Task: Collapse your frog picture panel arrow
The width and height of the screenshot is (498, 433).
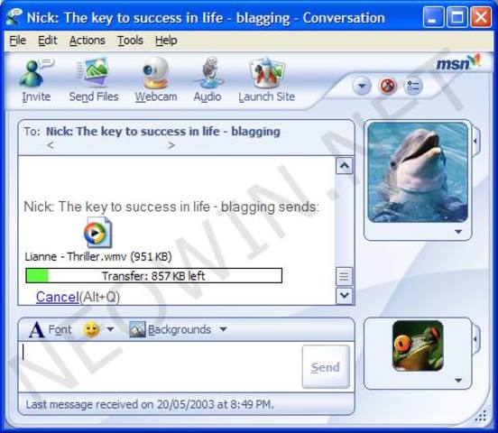Action: tap(475, 339)
